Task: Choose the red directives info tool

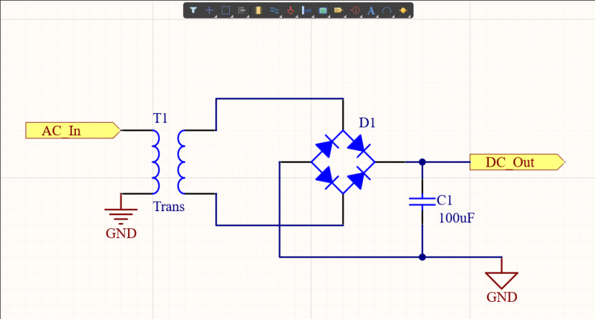Action: click(x=356, y=10)
